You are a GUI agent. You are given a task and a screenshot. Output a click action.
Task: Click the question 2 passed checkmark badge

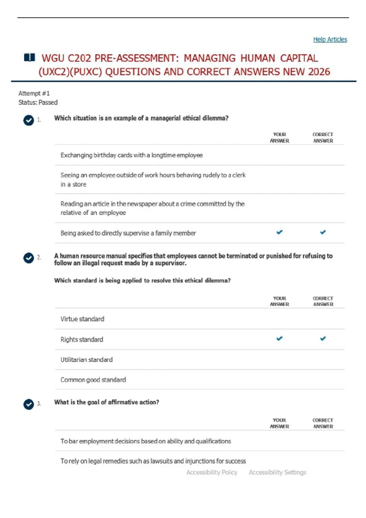tap(29, 258)
